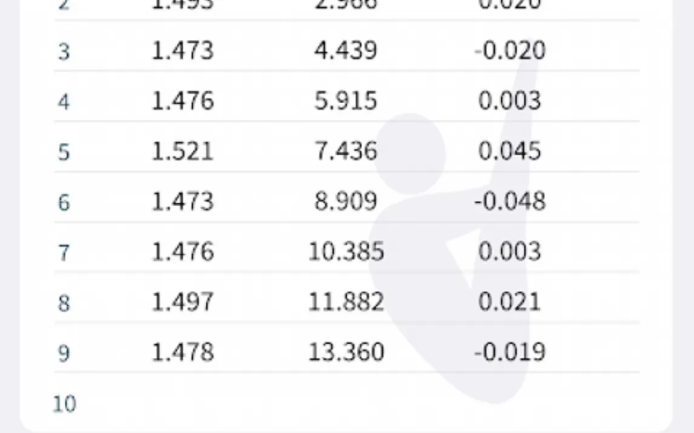This screenshot has width=694, height=433.
Task: Select the 4.439 cell in row 3
Action: (x=345, y=51)
